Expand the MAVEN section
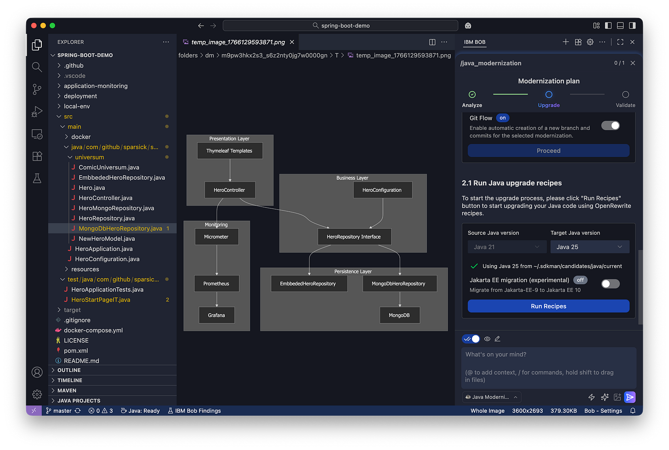 click(112, 390)
